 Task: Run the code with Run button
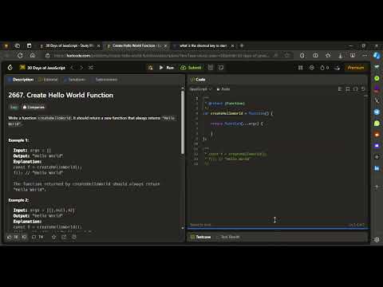coord(167,68)
